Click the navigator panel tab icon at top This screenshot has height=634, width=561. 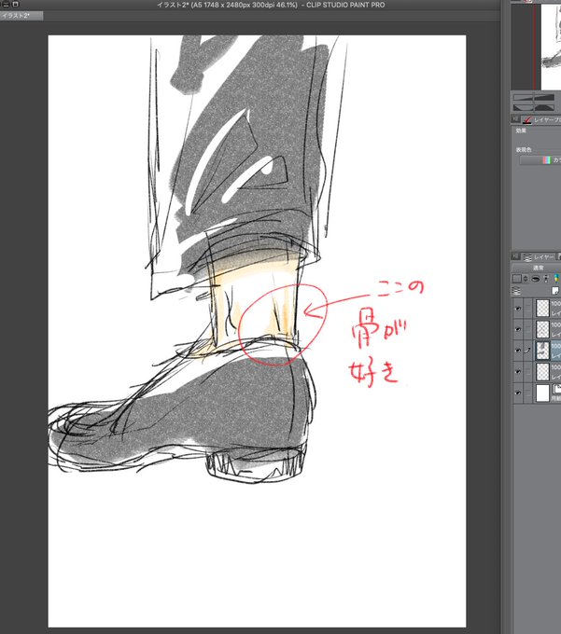(x=527, y=1)
